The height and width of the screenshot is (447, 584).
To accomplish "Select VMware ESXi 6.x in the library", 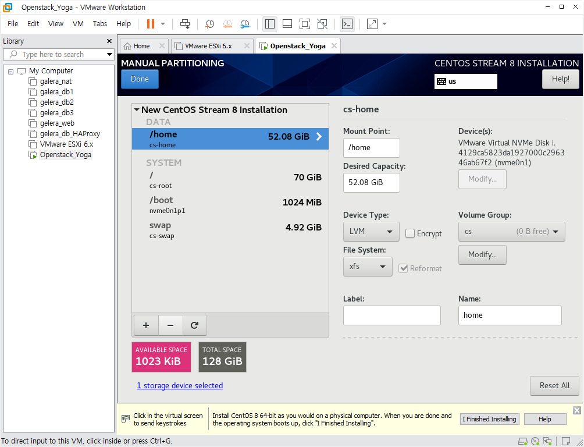I will tap(66, 144).
